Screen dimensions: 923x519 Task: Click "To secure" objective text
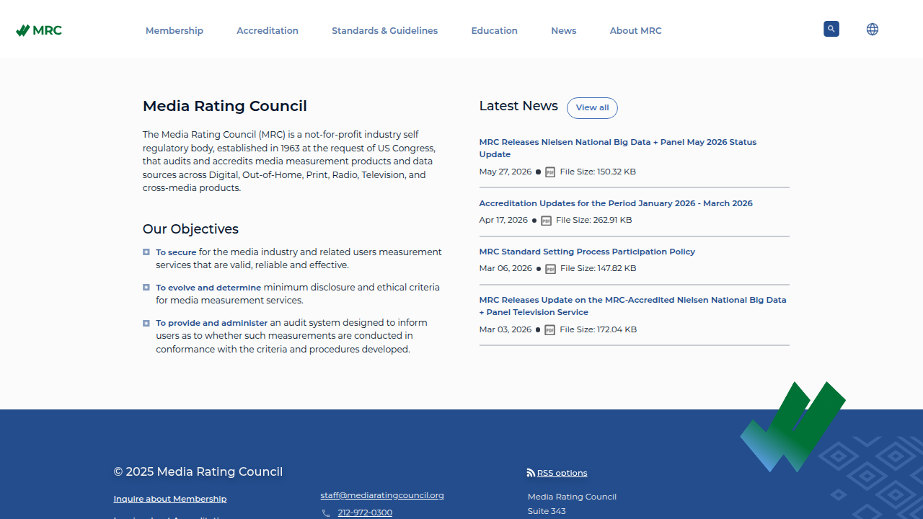tap(176, 252)
